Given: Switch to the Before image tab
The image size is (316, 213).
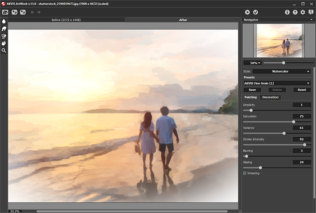Looking at the screenshot, I should coord(66,20).
